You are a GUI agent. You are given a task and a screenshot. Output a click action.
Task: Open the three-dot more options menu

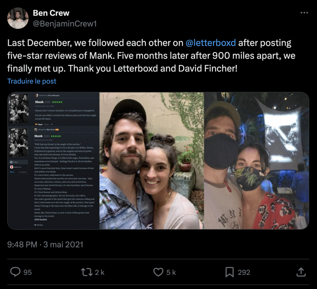(304, 13)
